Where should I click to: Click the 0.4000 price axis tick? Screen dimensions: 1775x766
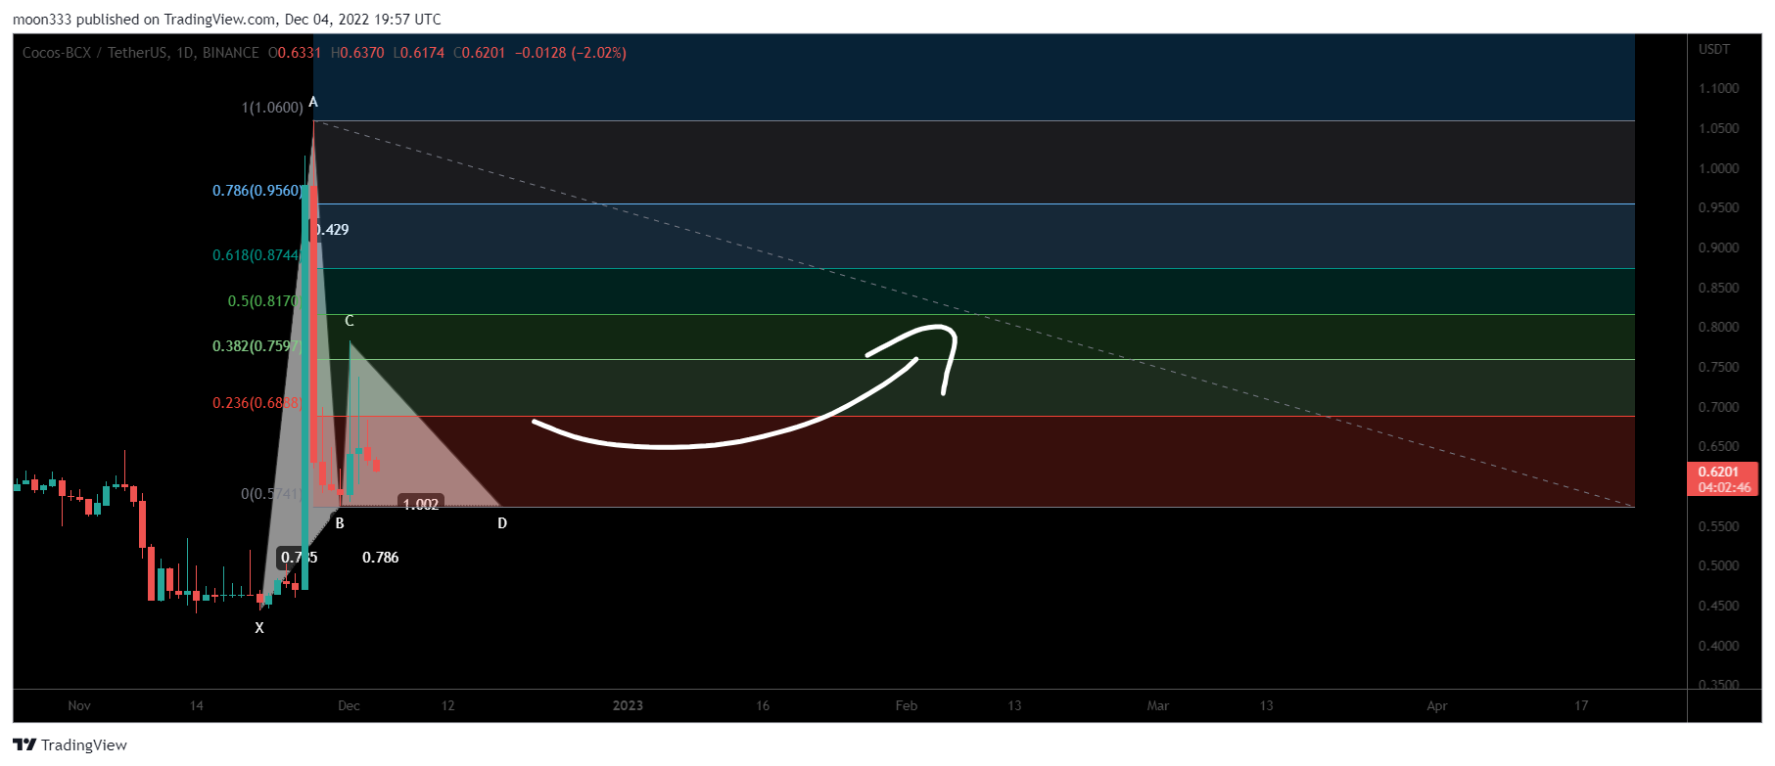pos(1719,646)
